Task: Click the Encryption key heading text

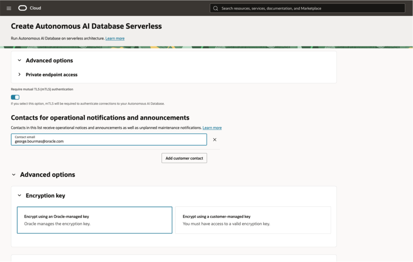Action: tap(45, 195)
